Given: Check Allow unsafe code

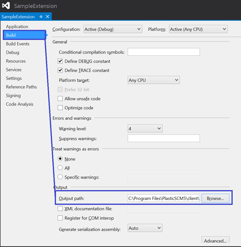Looking at the screenshot, I should click(60, 99).
